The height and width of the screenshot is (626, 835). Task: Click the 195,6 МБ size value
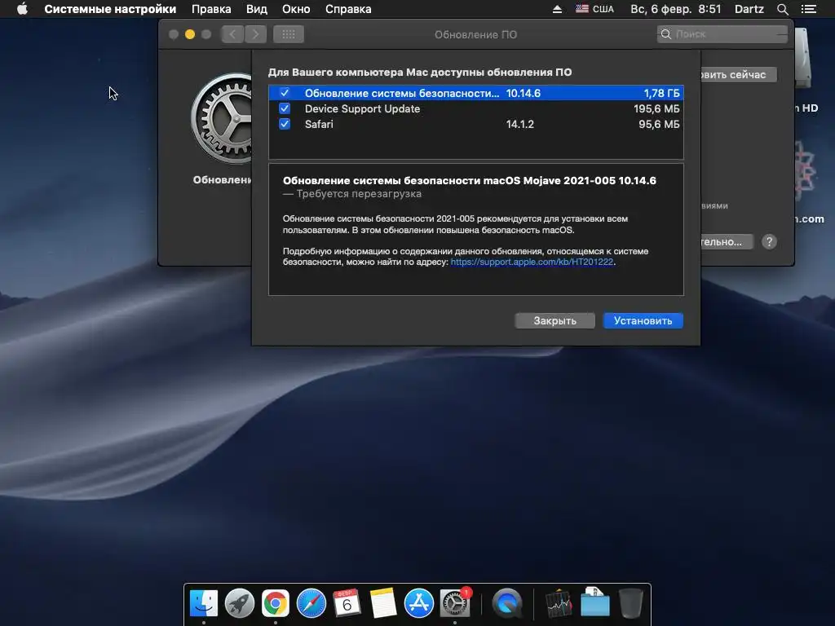point(656,108)
